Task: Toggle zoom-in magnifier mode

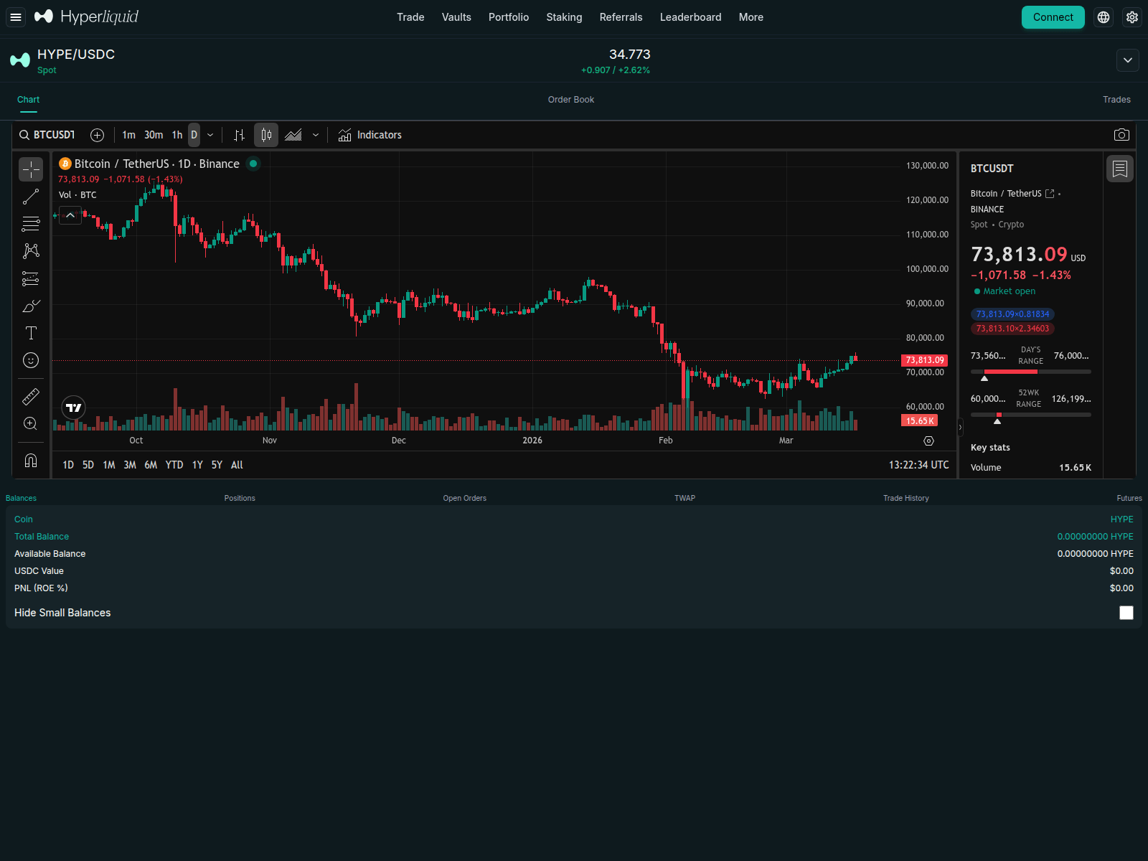Action: coord(30,423)
